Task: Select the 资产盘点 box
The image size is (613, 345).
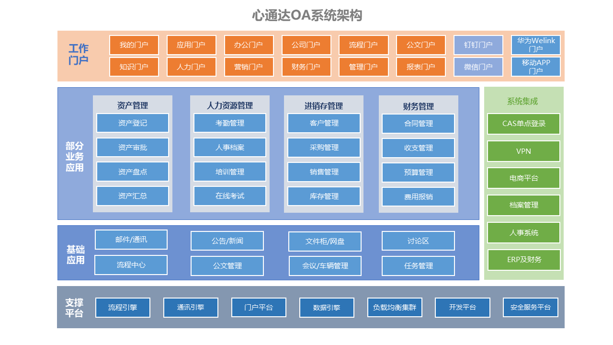Action: 133,172
